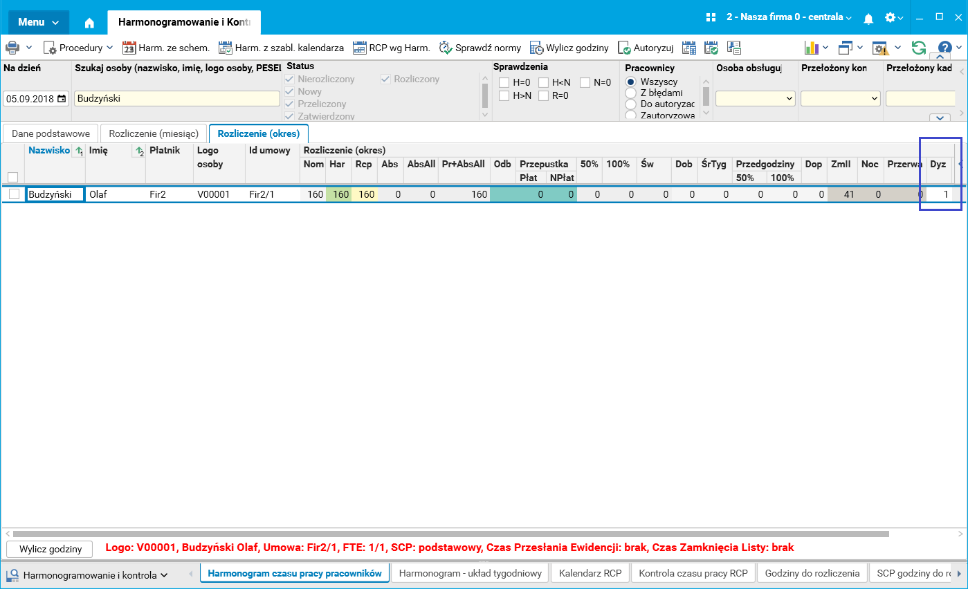968x589 pixels.
Task: Click the green refresh icon
Action: point(919,48)
